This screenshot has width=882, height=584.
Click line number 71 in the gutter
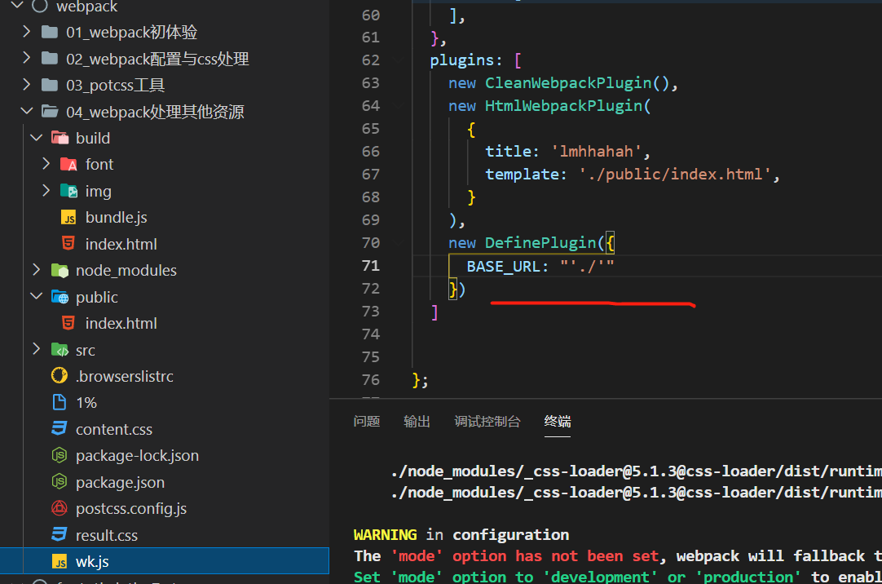[371, 265]
